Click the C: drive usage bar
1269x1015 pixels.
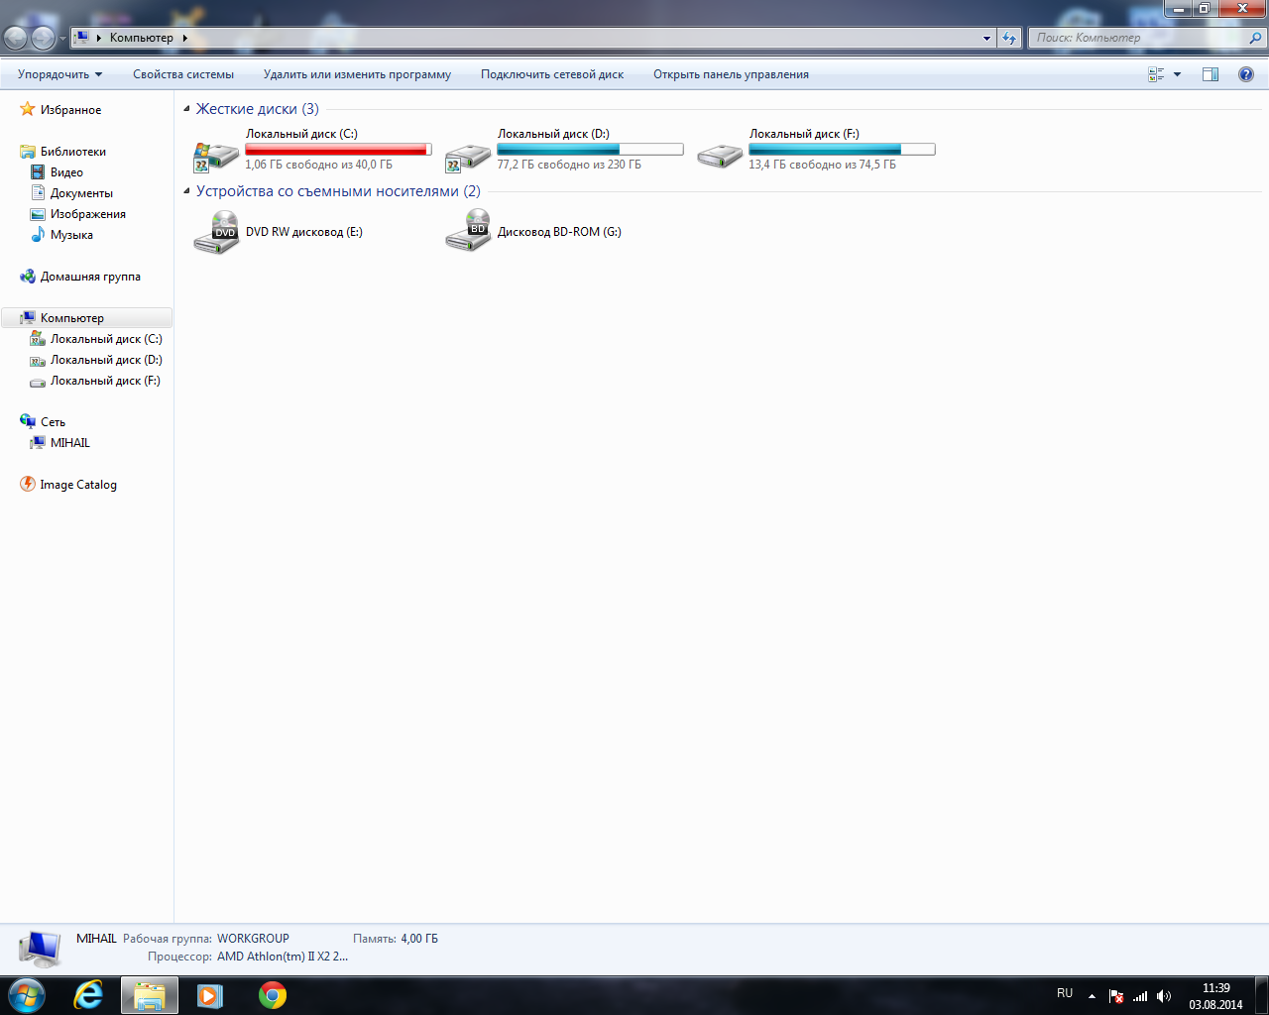338,150
